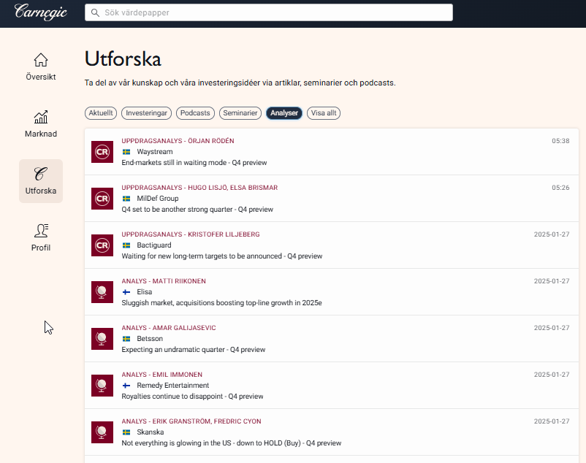Open Analys - Matti Riikonen heading
Image resolution: width=586 pixels, height=463 pixels.
click(x=164, y=280)
